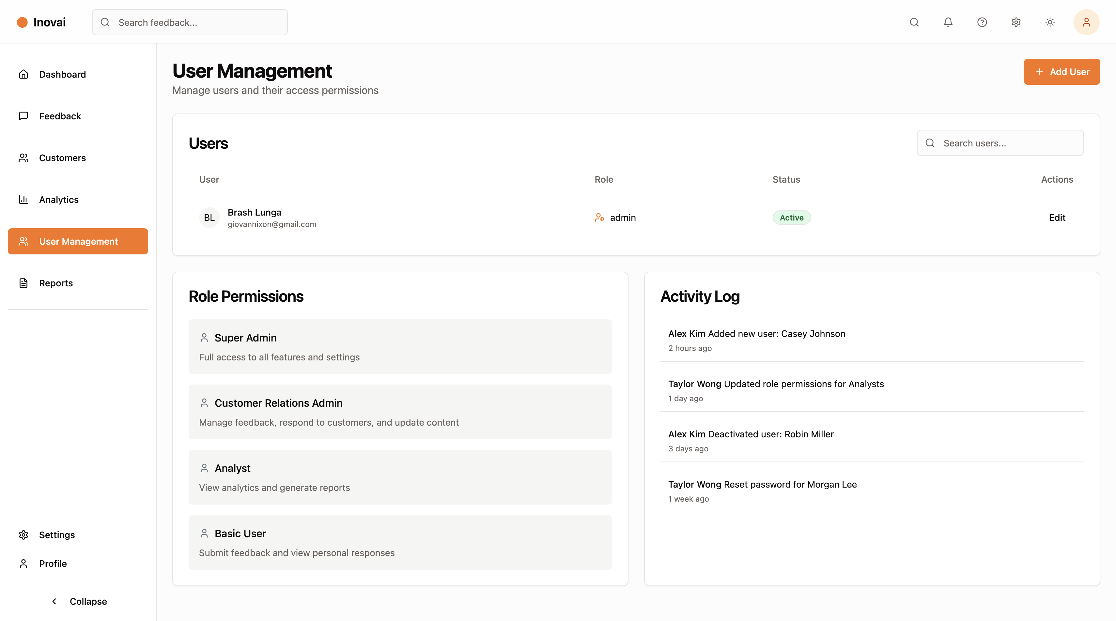The height and width of the screenshot is (621, 1116).
Task: Open Profile in the sidebar
Action: tap(53, 563)
